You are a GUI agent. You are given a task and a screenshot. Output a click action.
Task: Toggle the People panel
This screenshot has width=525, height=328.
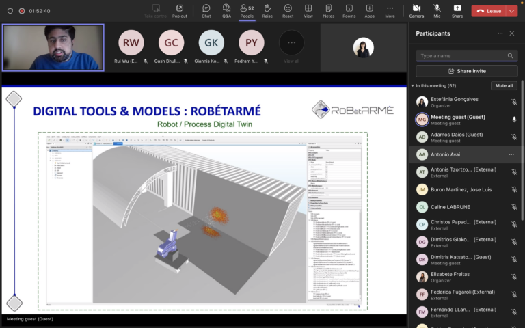tap(247, 11)
